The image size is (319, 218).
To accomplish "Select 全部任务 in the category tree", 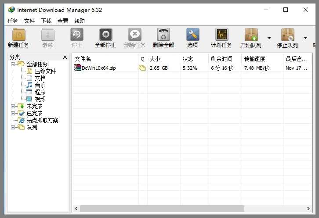I will [x=37, y=64].
